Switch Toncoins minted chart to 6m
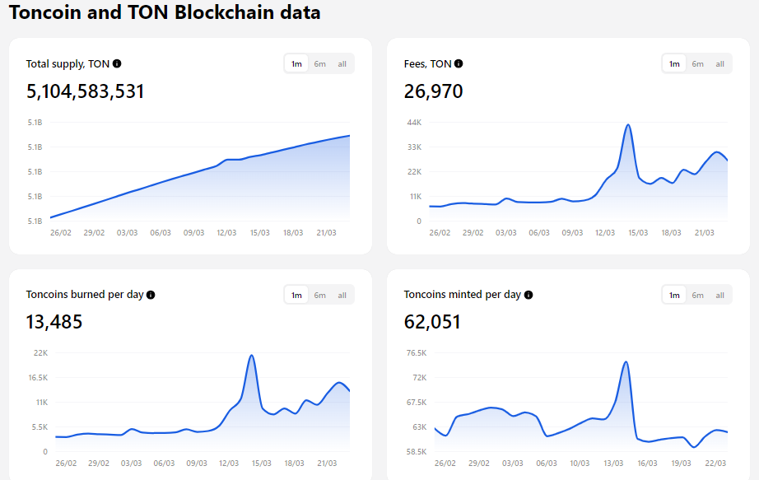Screen dimensions: 759x480 pos(697,294)
